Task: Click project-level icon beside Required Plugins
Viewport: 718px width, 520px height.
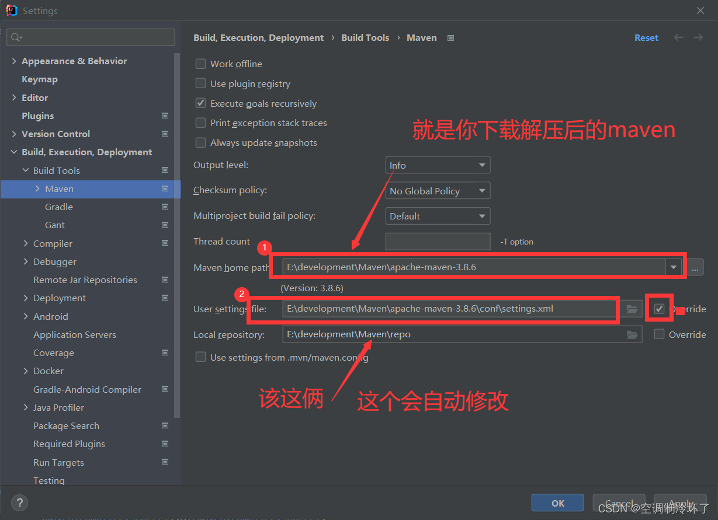Action: [165, 444]
